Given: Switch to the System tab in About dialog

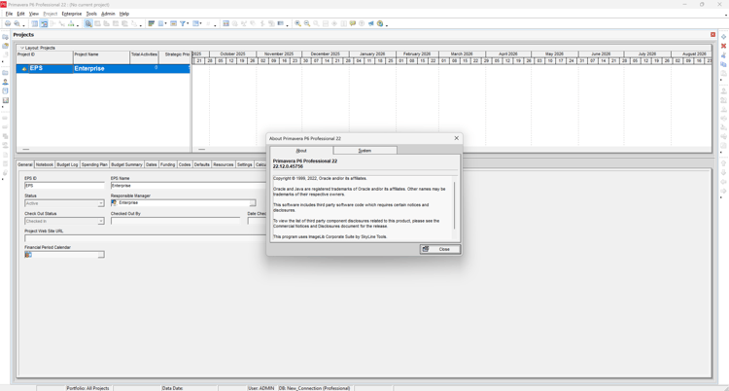Looking at the screenshot, I should (364, 151).
